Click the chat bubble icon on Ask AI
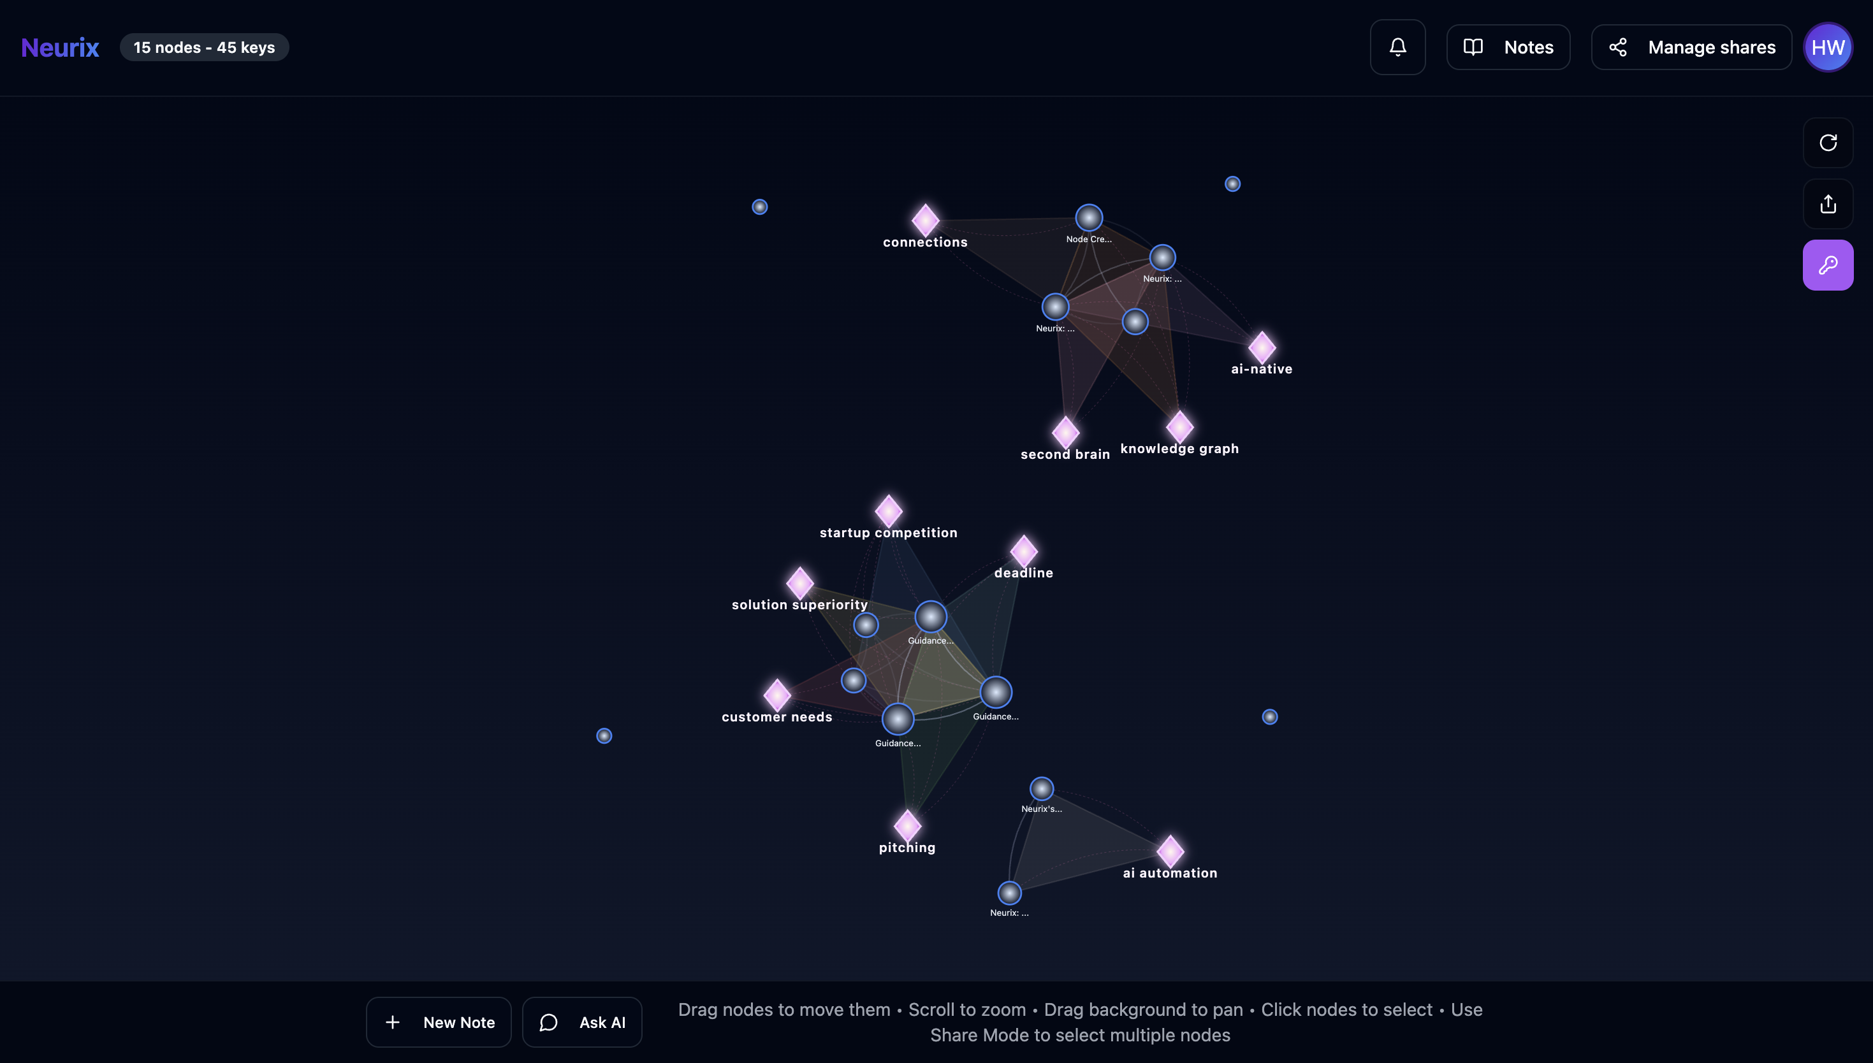 [x=548, y=1022]
